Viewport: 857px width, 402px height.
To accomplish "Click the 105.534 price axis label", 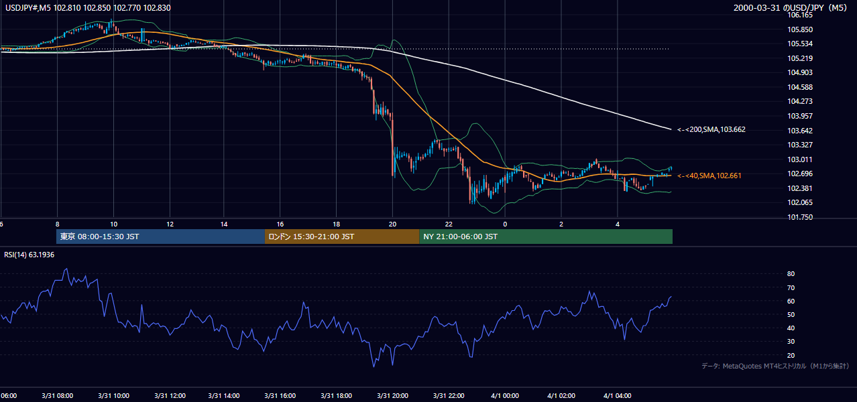I will point(800,44).
